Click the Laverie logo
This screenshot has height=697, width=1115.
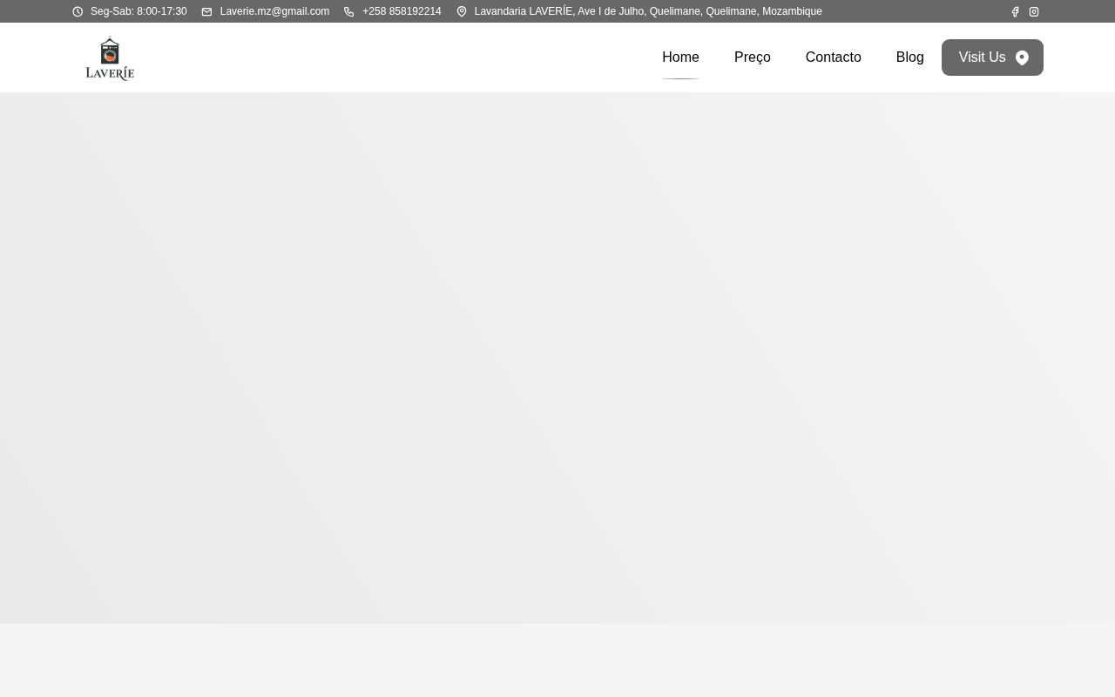click(x=110, y=58)
